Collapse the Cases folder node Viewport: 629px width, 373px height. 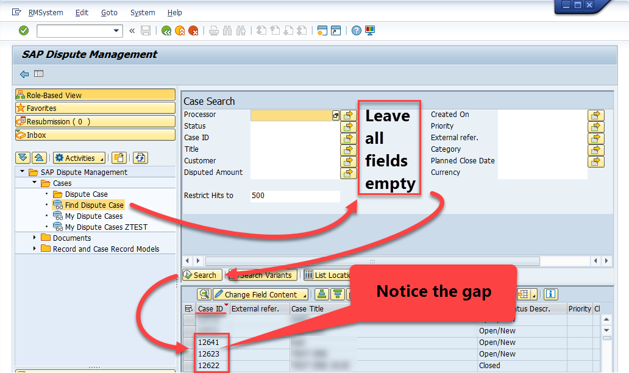[x=35, y=182]
